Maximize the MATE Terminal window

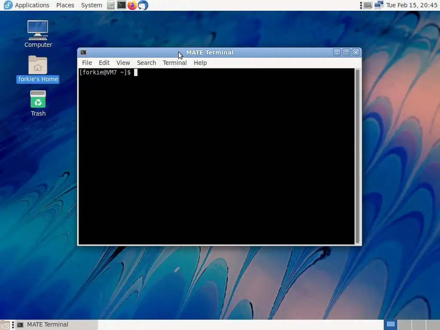click(346, 52)
